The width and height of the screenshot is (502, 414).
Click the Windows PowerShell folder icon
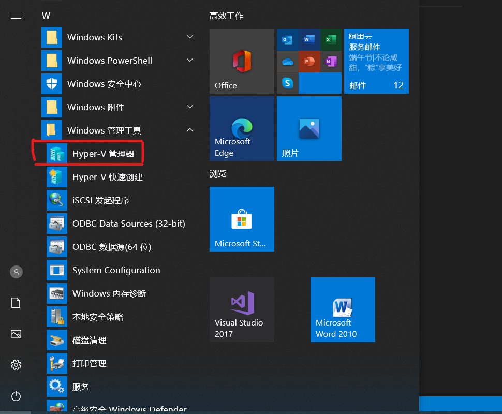[52, 61]
